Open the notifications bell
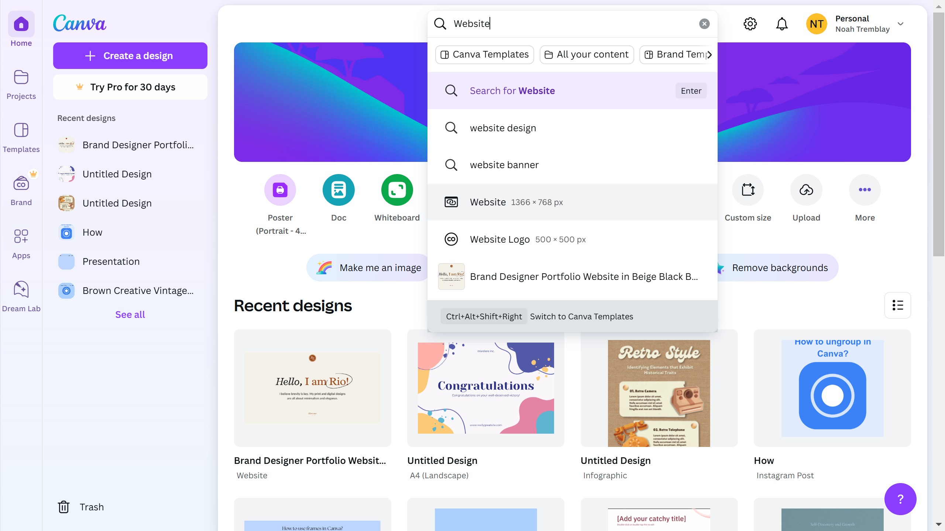 [x=781, y=24]
